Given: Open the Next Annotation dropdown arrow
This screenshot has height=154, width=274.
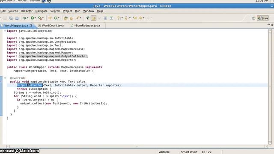Looking at the screenshot, I should 122,18.
